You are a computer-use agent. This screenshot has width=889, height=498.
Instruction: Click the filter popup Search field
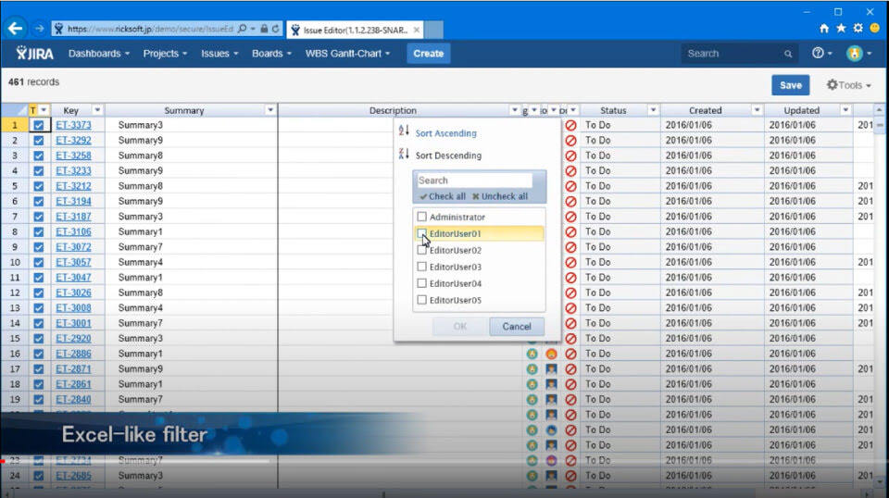474,181
